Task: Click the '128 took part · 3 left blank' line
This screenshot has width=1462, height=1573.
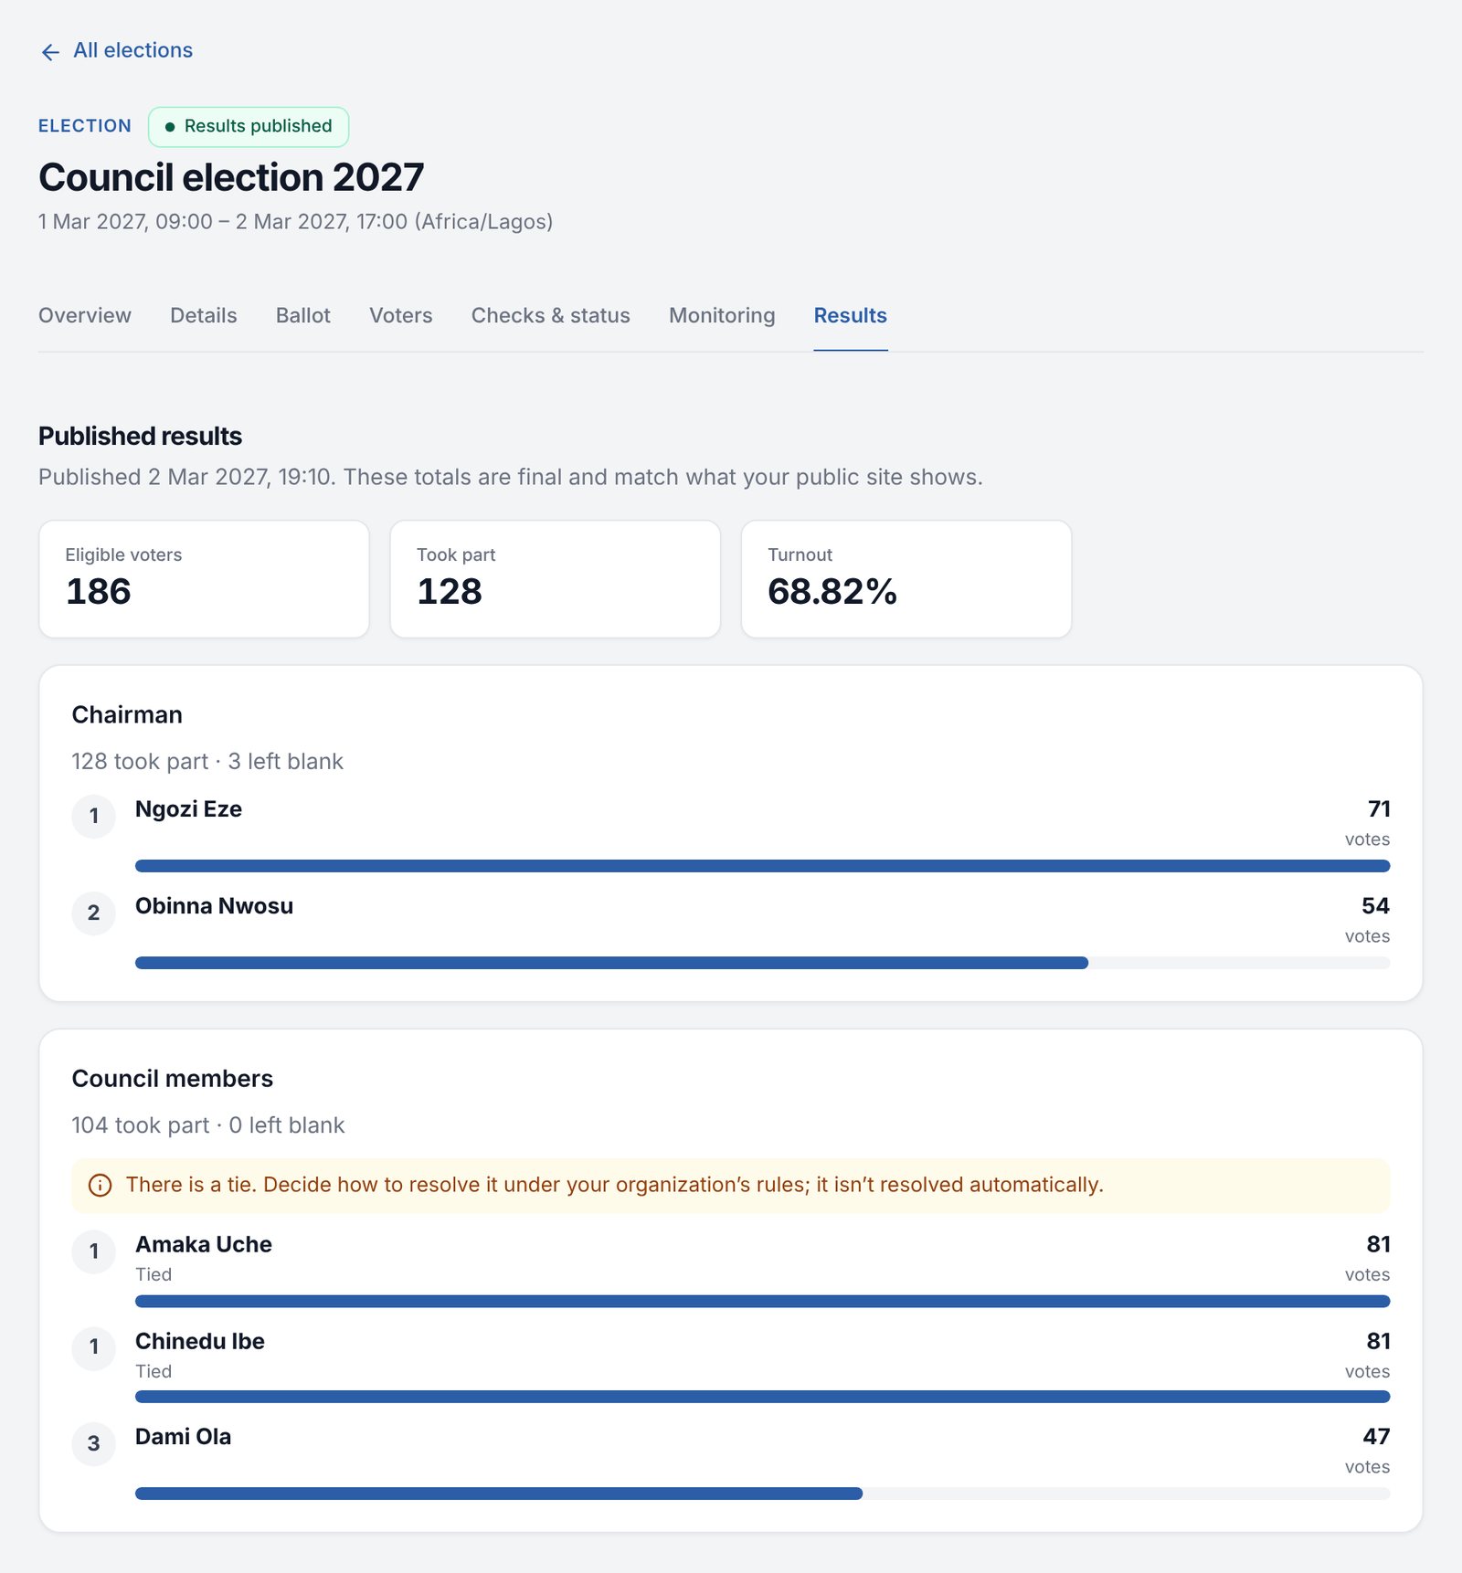Action: [x=207, y=762]
